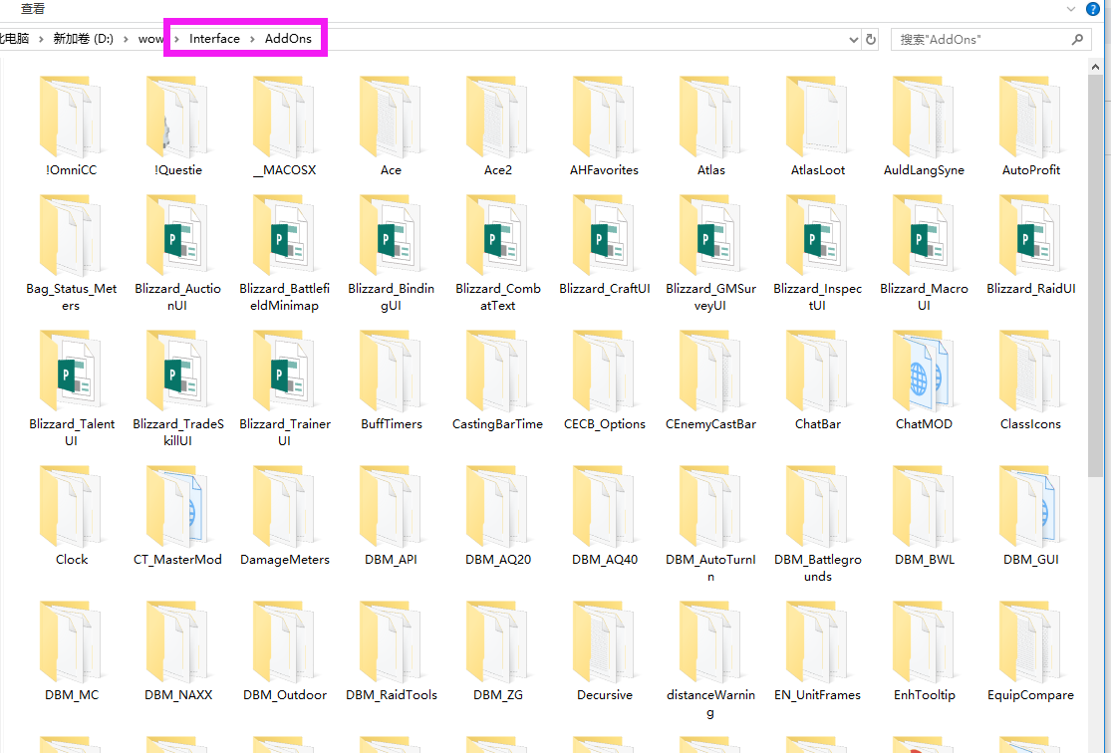Image resolution: width=1111 pixels, height=753 pixels.
Task: Select the Blizzard_TalentUI folder icon
Action: click(x=71, y=372)
